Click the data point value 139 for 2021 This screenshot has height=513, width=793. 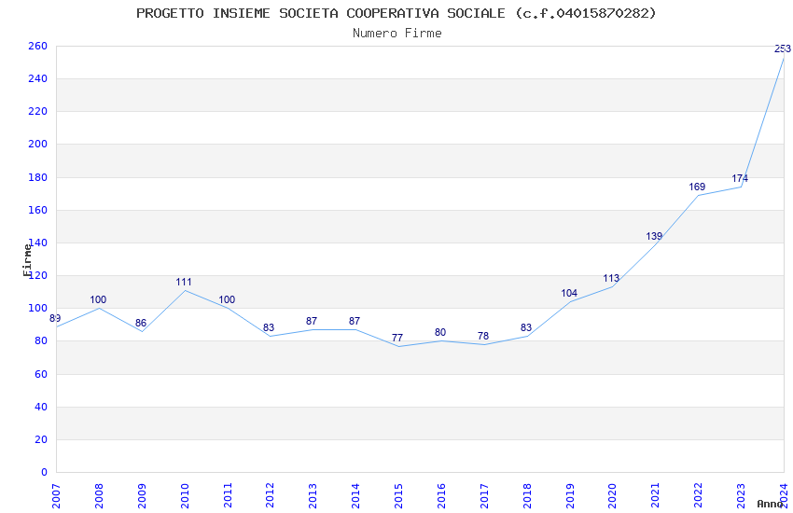coord(654,236)
